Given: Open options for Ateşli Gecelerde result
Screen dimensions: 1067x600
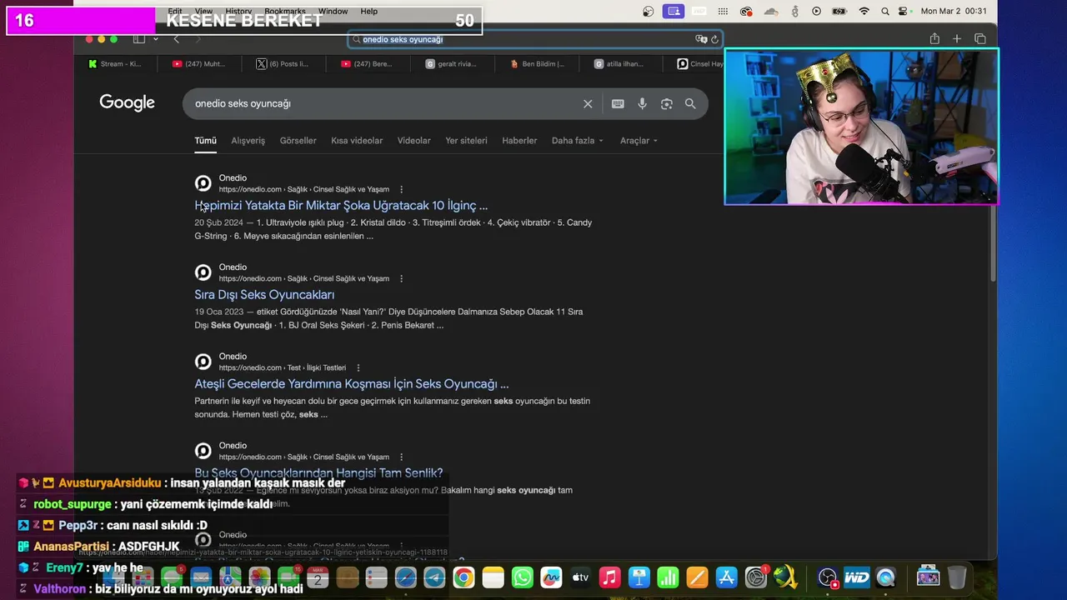Looking at the screenshot, I should [x=358, y=367].
